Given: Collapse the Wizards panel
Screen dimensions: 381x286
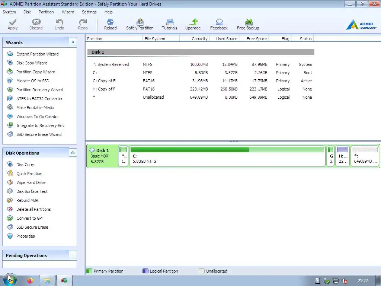Looking at the screenshot, I should [73, 42].
